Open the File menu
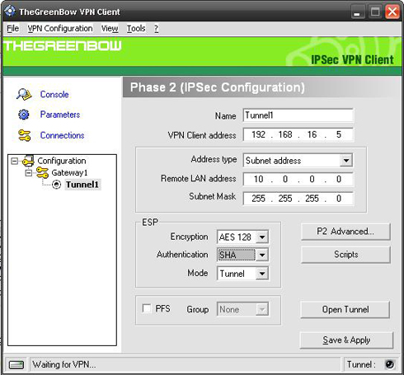Image resolution: width=404 pixels, height=375 pixels. pyautogui.click(x=13, y=28)
